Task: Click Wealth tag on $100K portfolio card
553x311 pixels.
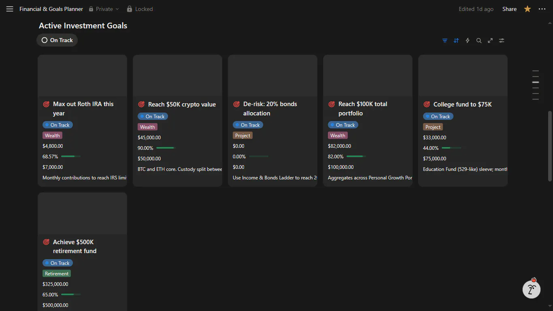Action: [x=338, y=136]
